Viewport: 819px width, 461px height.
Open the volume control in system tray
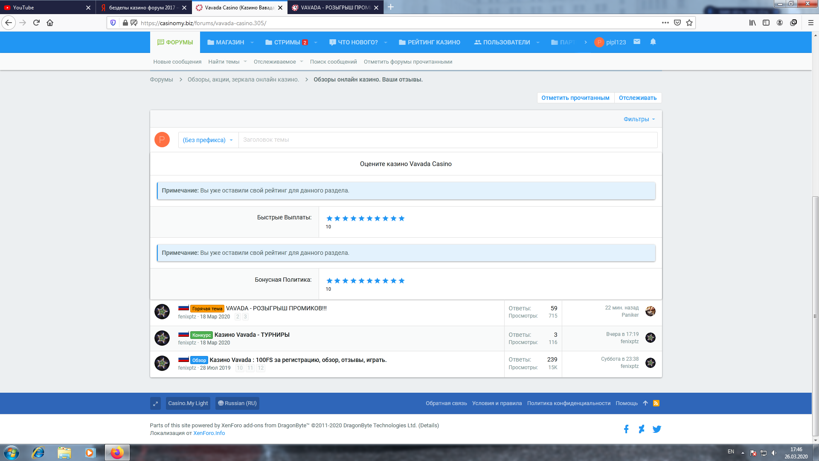(774, 452)
